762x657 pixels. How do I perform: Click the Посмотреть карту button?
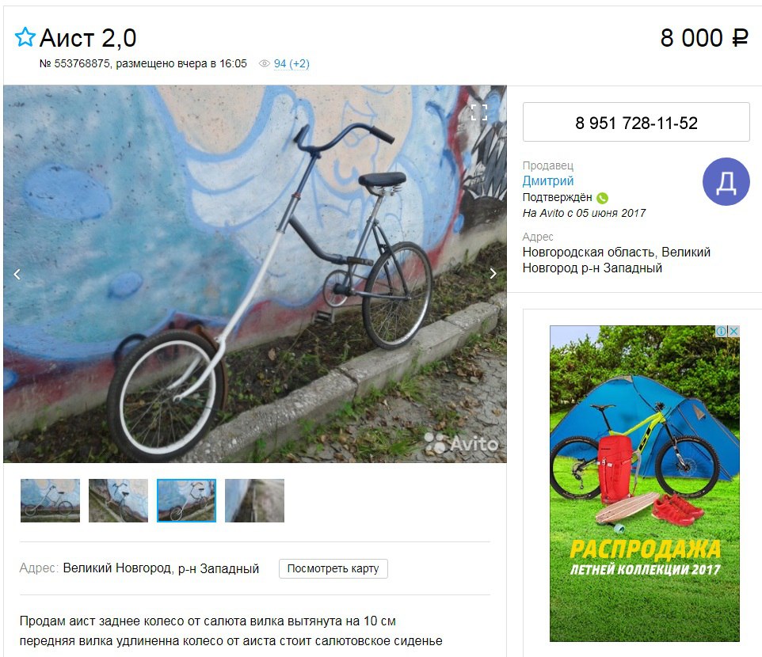[333, 568]
